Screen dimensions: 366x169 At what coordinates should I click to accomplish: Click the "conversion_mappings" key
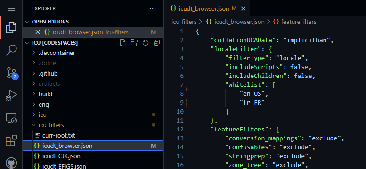point(263,138)
